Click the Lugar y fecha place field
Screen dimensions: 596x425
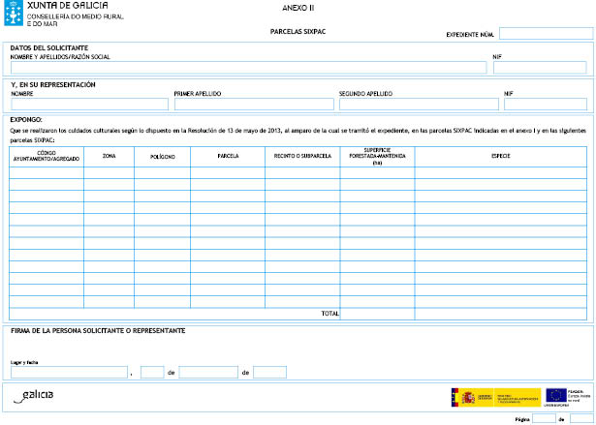69,372
